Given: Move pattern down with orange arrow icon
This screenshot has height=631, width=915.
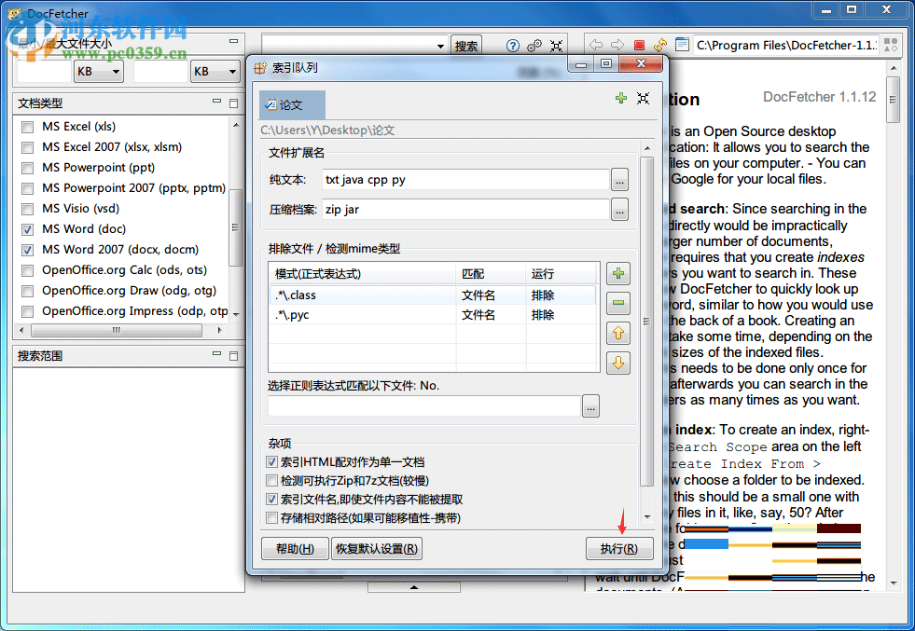Looking at the screenshot, I should pos(617,363).
